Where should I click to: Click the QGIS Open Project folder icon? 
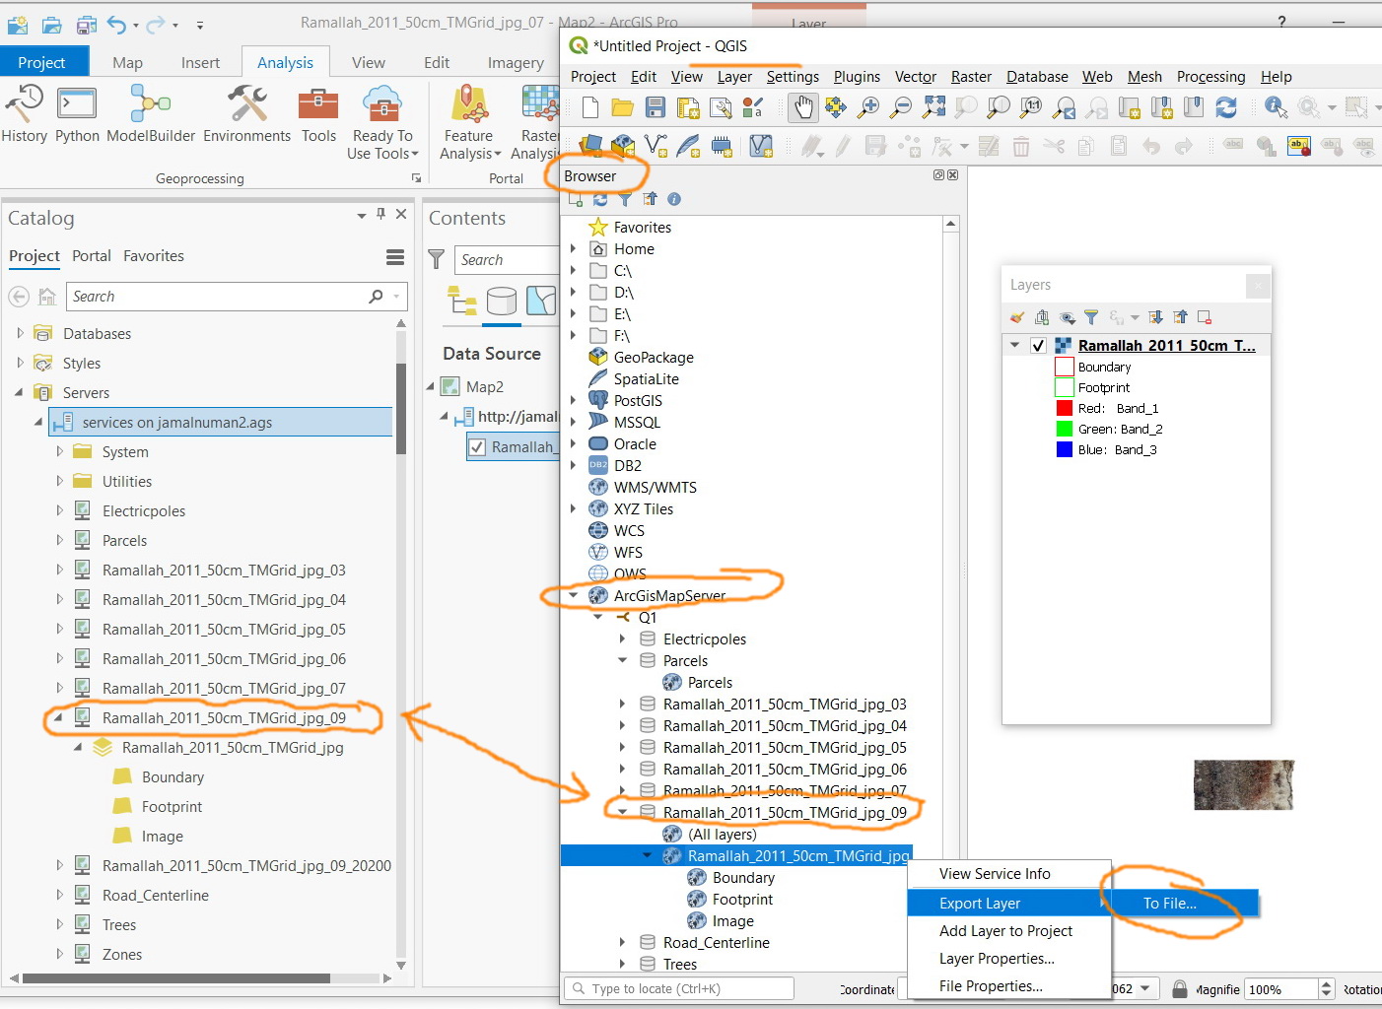[x=622, y=107]
